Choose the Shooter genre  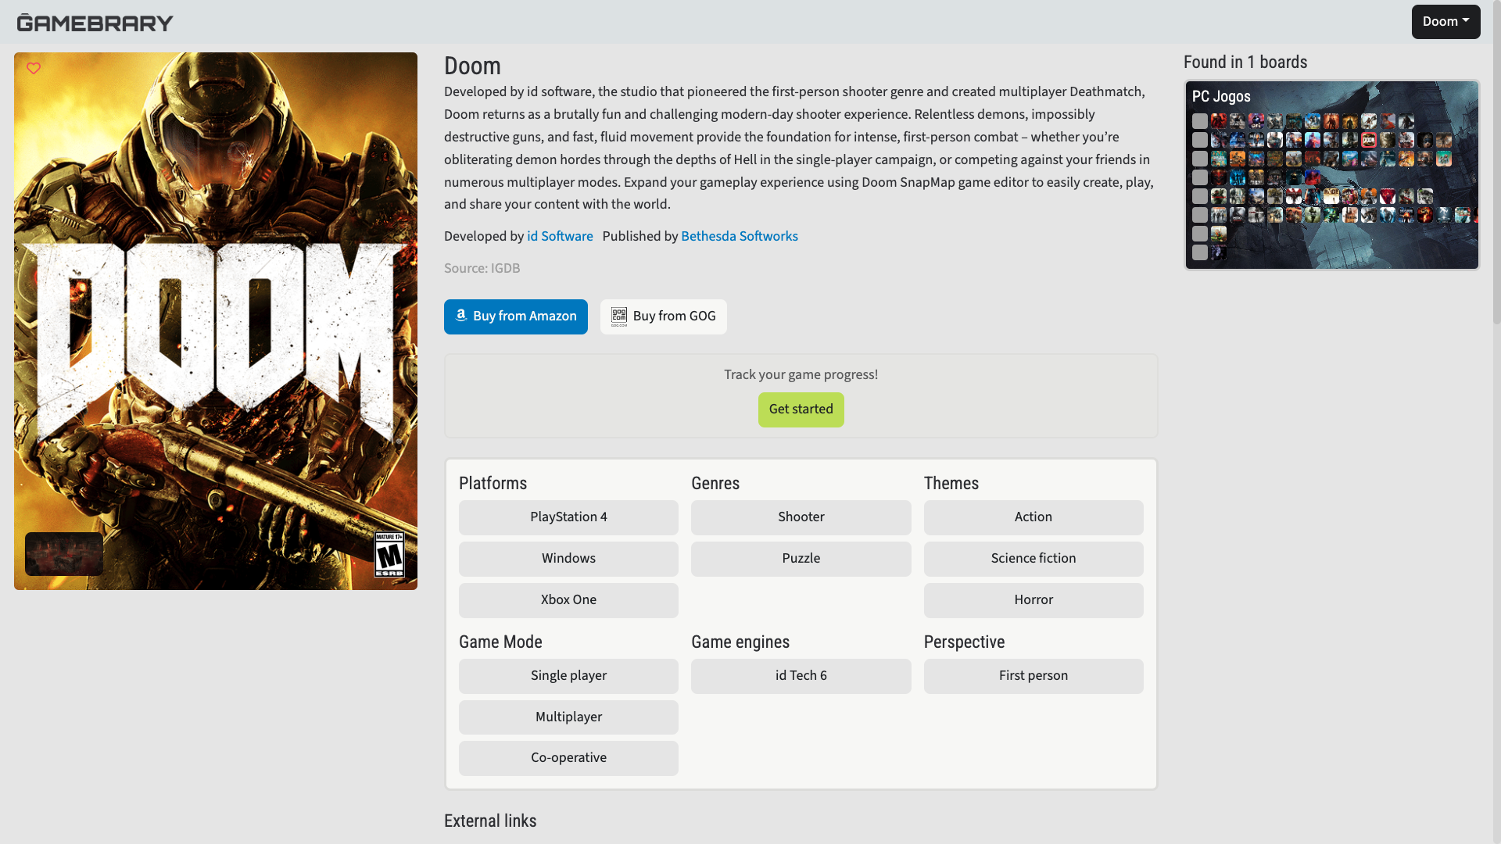pos(801,517)
